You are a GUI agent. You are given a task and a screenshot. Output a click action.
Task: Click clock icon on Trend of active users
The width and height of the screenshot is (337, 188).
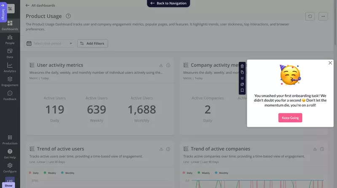coord(168,149)
